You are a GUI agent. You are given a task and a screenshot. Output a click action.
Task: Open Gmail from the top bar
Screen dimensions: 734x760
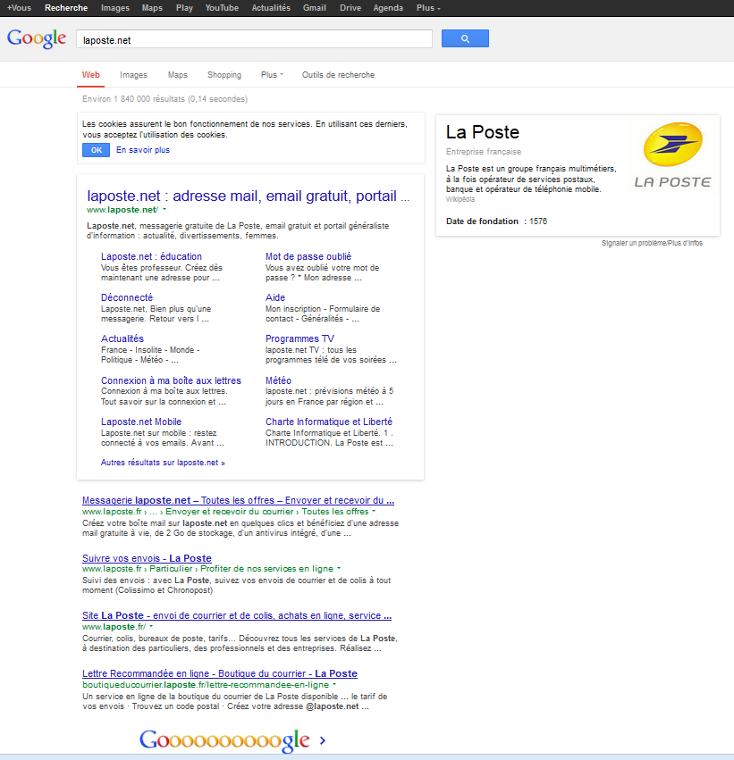[314, 8]
